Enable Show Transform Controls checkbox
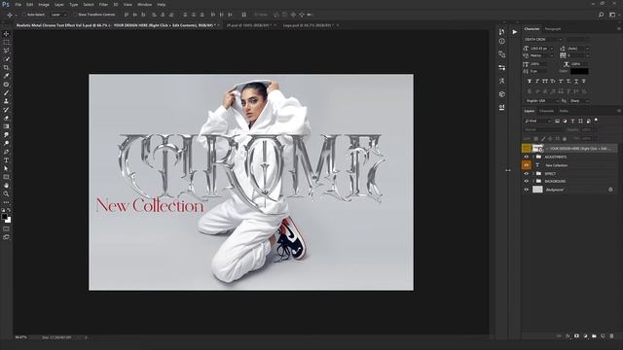The height and width of the screenshot is (350, 623). tap(75, 15)
